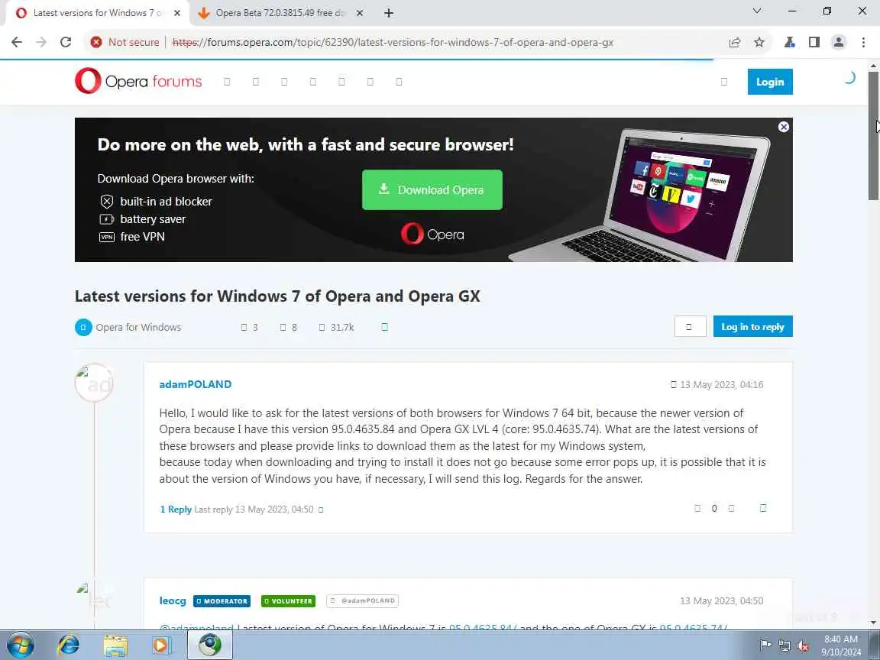Click the first forum navigation icon in header

[227, 82]
